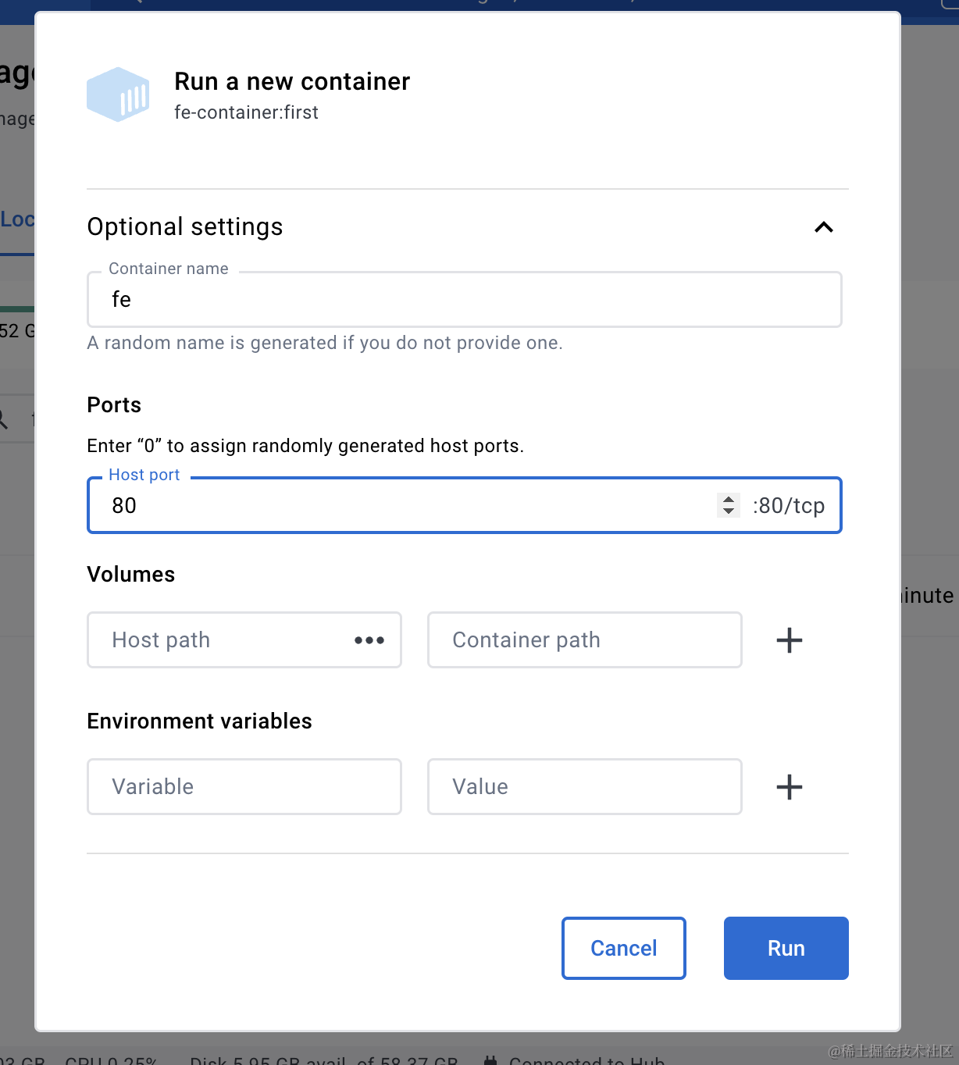Cancel the new container dialog
This screenshot has height=1065, width=959.
(623, 948)
